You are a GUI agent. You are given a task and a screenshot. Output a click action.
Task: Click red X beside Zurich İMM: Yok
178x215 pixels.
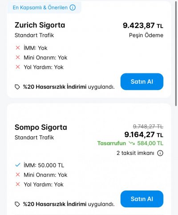(x=18, y=48)
